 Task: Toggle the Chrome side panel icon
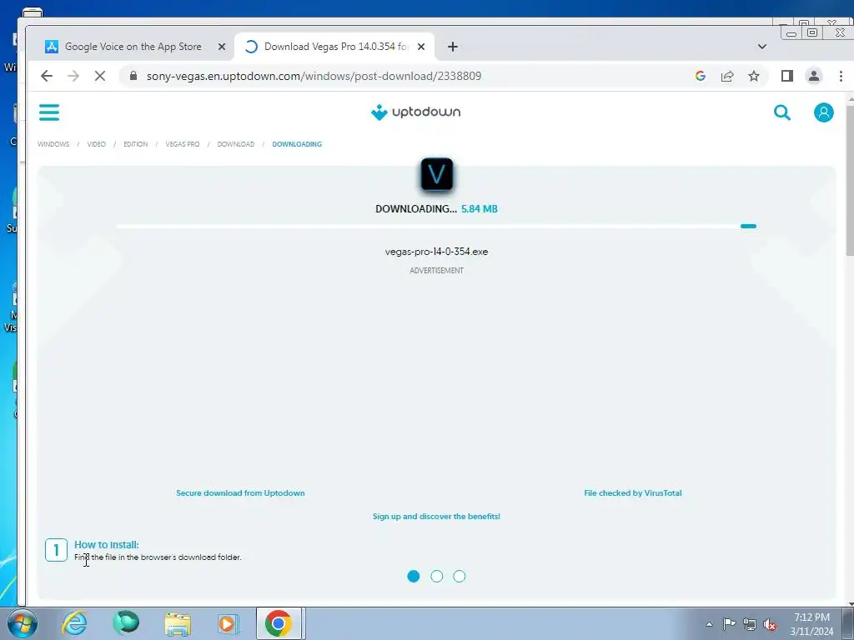pyautogui.click(x=787, y=76)
